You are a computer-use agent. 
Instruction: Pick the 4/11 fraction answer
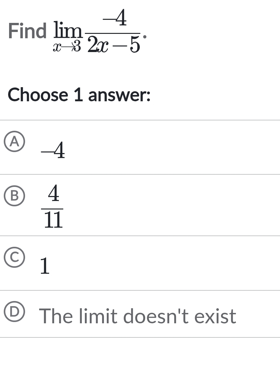click(53, 207)
